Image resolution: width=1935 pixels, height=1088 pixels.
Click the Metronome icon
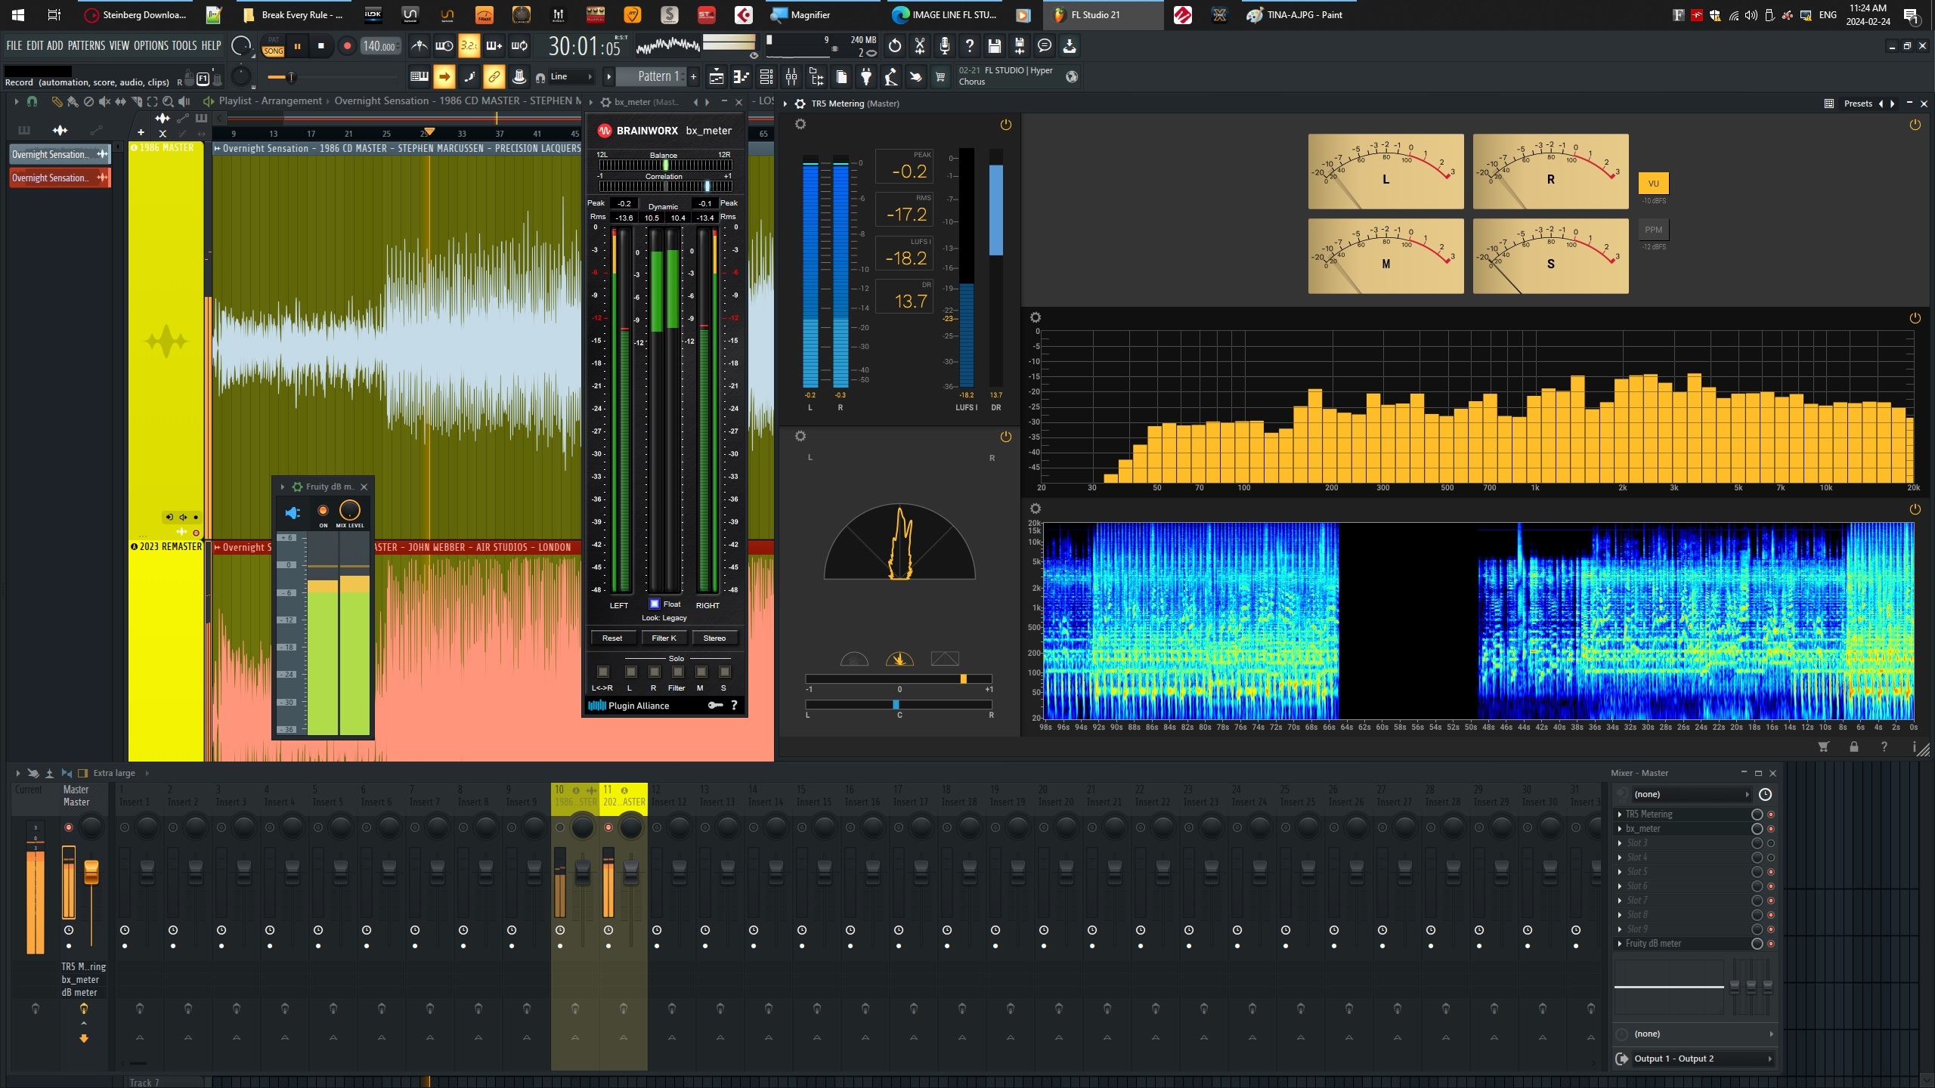420,46
